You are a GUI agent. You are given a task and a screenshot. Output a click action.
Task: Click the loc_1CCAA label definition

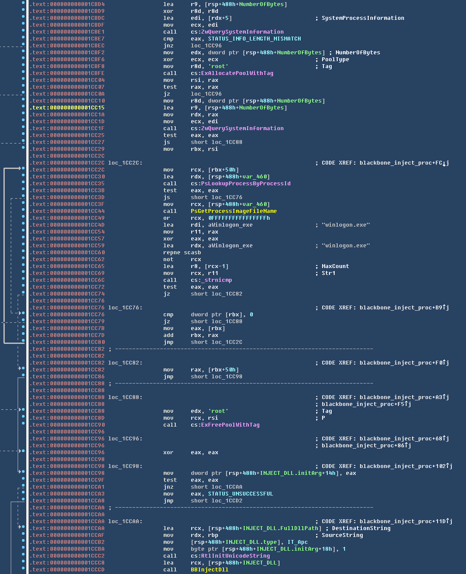coord(125,521)
